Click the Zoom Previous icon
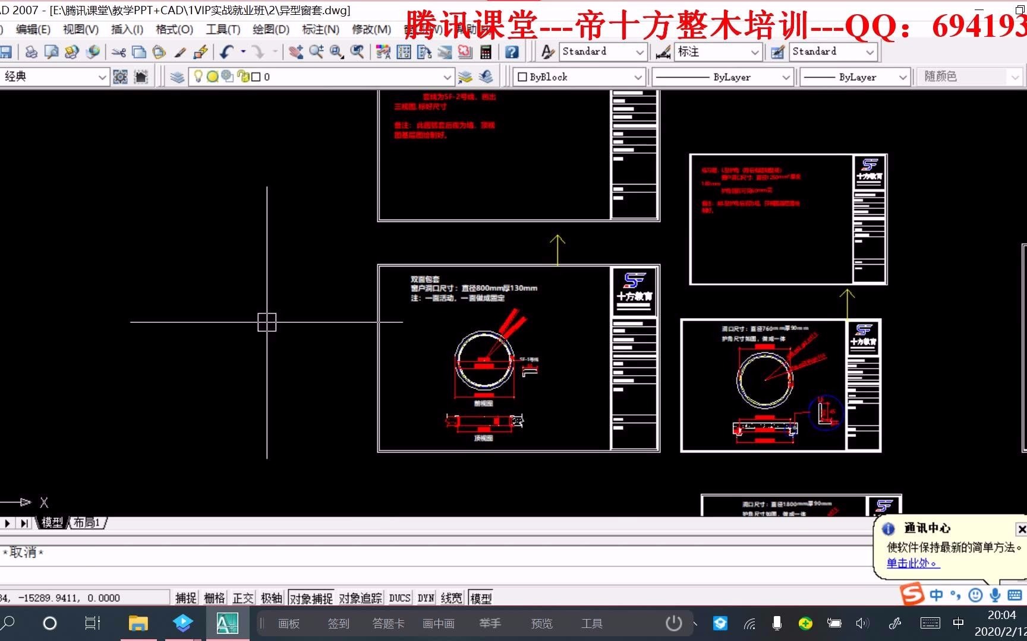This screenshot has width=1027, height=641. (357, 52)
